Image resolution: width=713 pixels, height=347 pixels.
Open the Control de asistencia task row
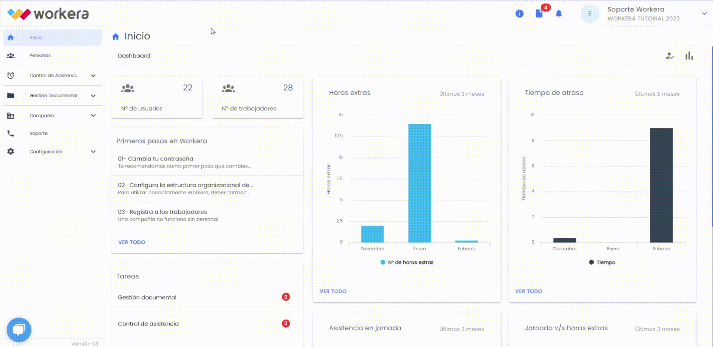(x=207, y=324)
